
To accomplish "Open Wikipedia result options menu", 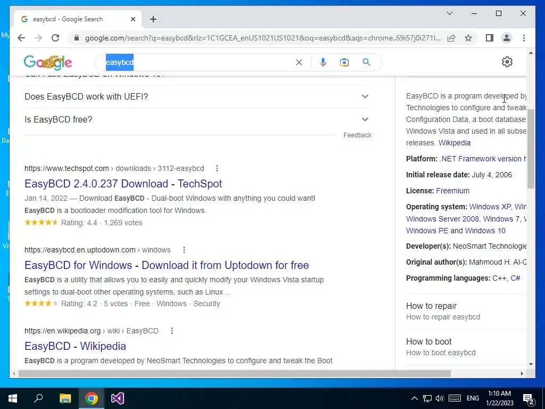I will (x=172, y=331).
